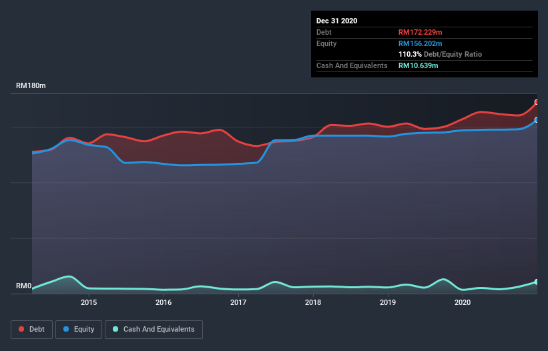
Task: Click the RM156.202m equity value
Action: 420,43
